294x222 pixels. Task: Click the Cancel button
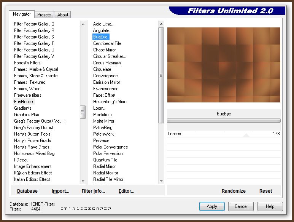point(241,206)
